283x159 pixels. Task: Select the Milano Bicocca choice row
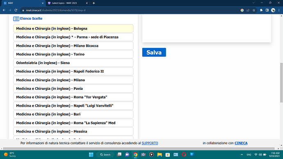(73, 46)
